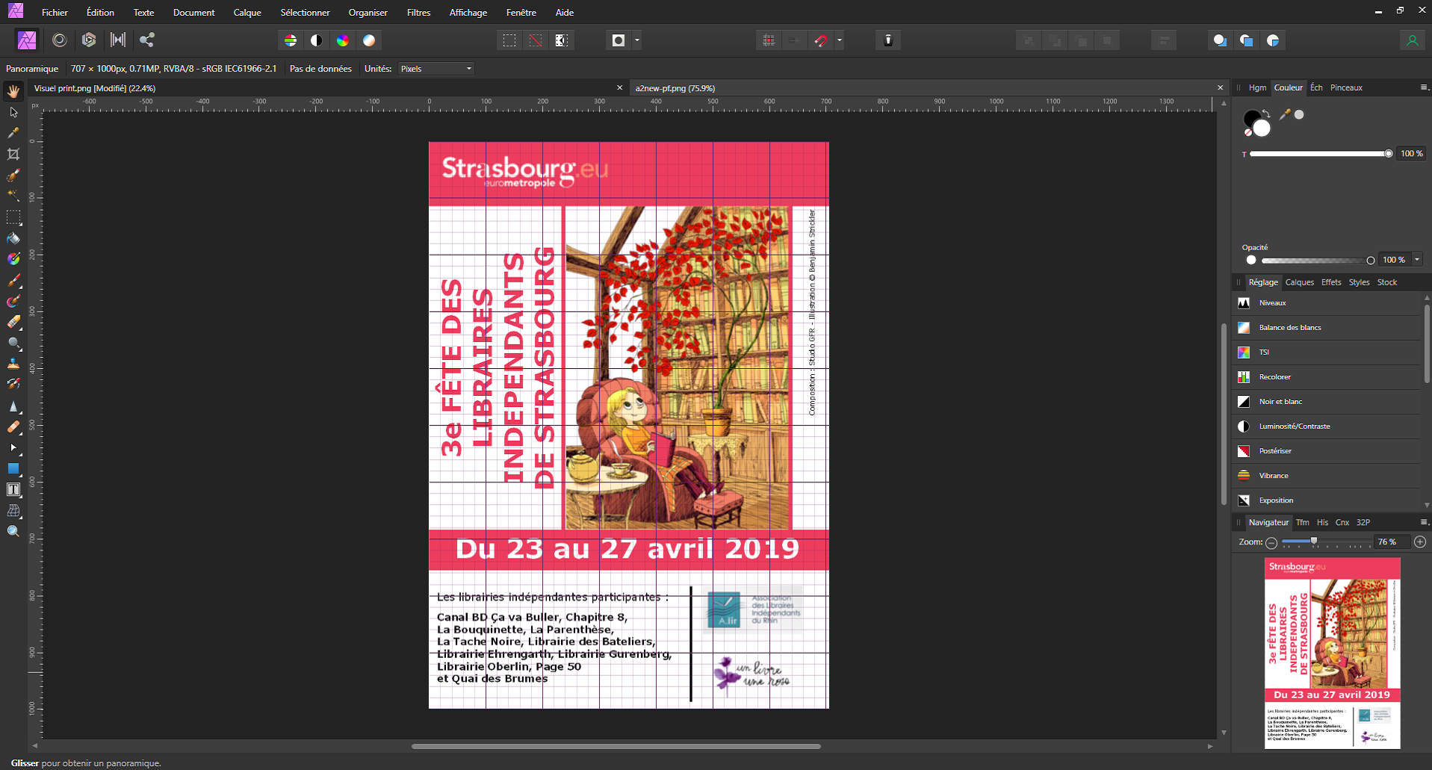The height and width of the screenshot is (770, 1432).
Task: Click the boolean Intersect shapes icon
Action: coord(1273,40)
